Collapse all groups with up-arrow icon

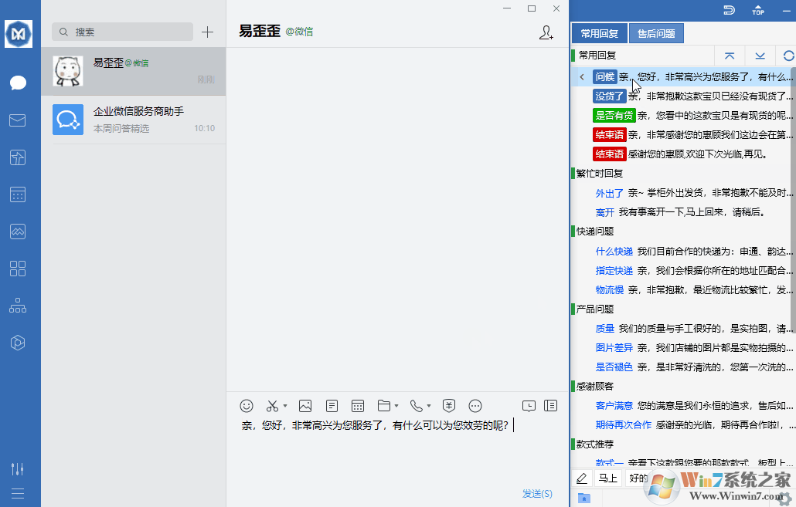pyautogui.click(x=730, y=56)
